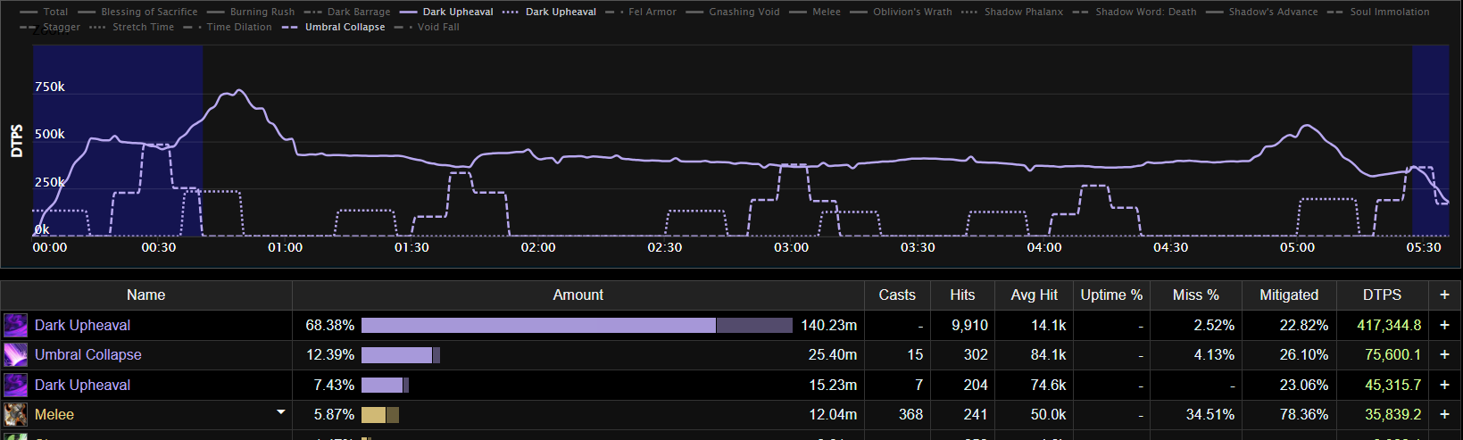The width and height of the screenshot is (1463, 440).
Task: Click the 35,839.2 DTPS value
Action: click(1392, 415)
